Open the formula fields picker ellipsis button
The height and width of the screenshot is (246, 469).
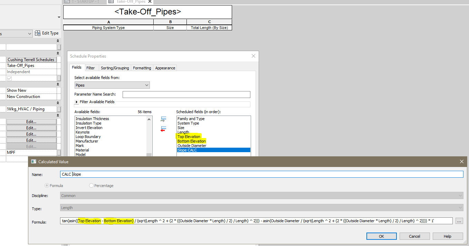coord(459,221)
